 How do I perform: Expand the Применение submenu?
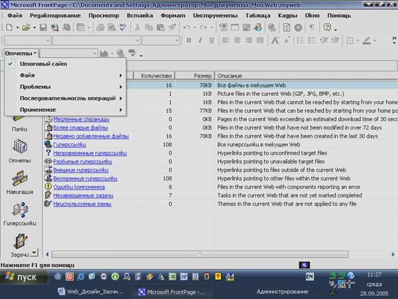[65, 110]
